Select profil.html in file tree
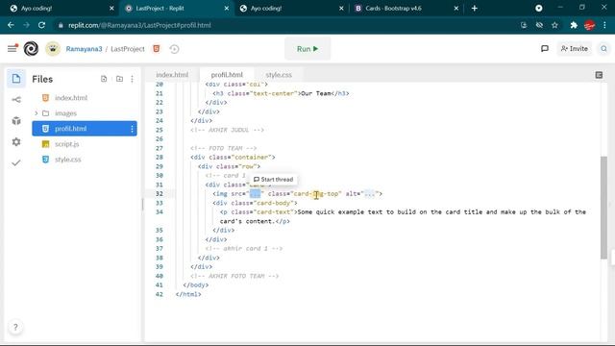 click(85, 129)
